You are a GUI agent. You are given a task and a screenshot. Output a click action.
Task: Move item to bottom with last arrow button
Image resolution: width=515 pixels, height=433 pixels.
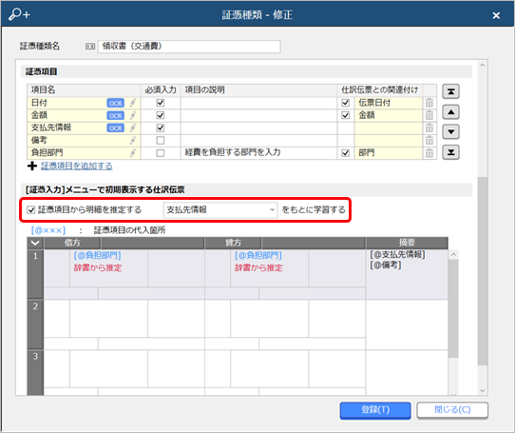(x=450, y=152)
